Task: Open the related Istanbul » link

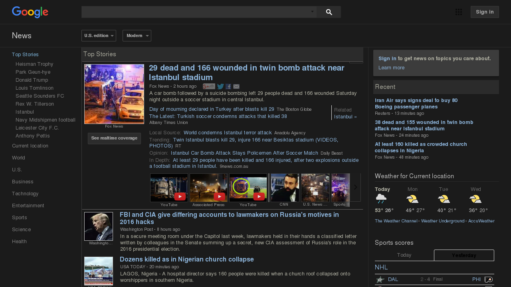Action: click(x=345, y=117)
